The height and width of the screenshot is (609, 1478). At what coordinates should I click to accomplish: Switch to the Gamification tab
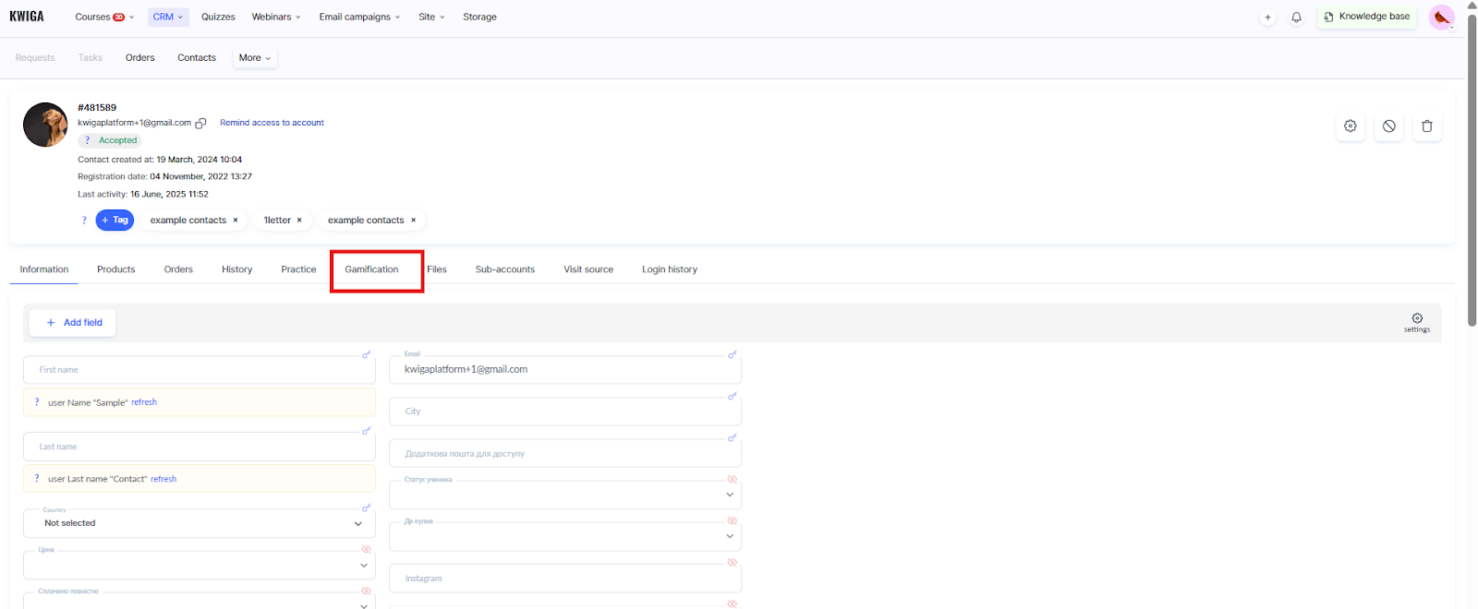coord(371,269)
